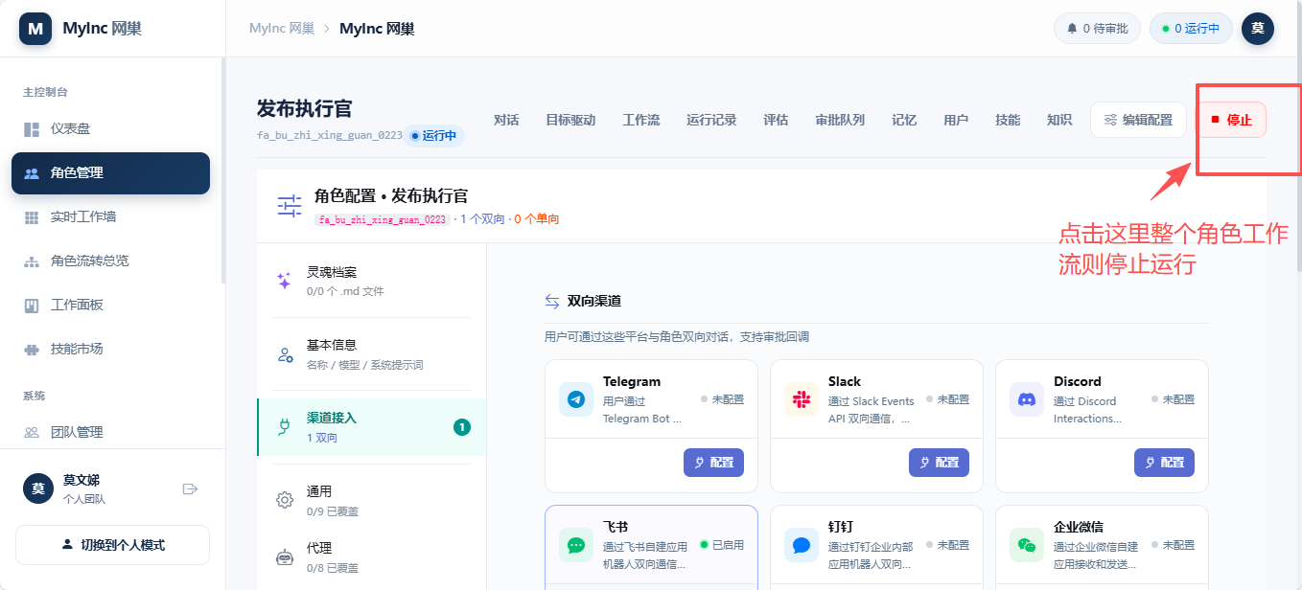Image resolution: width=1302 pixels, height=590 pixels.
Task: Click the green 1 badge on 渠道接入
Action: pyautogui.click(x=462, y=427)
